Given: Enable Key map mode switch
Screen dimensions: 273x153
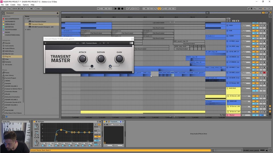Looking at the screenshot, I should tap(255, 8).
